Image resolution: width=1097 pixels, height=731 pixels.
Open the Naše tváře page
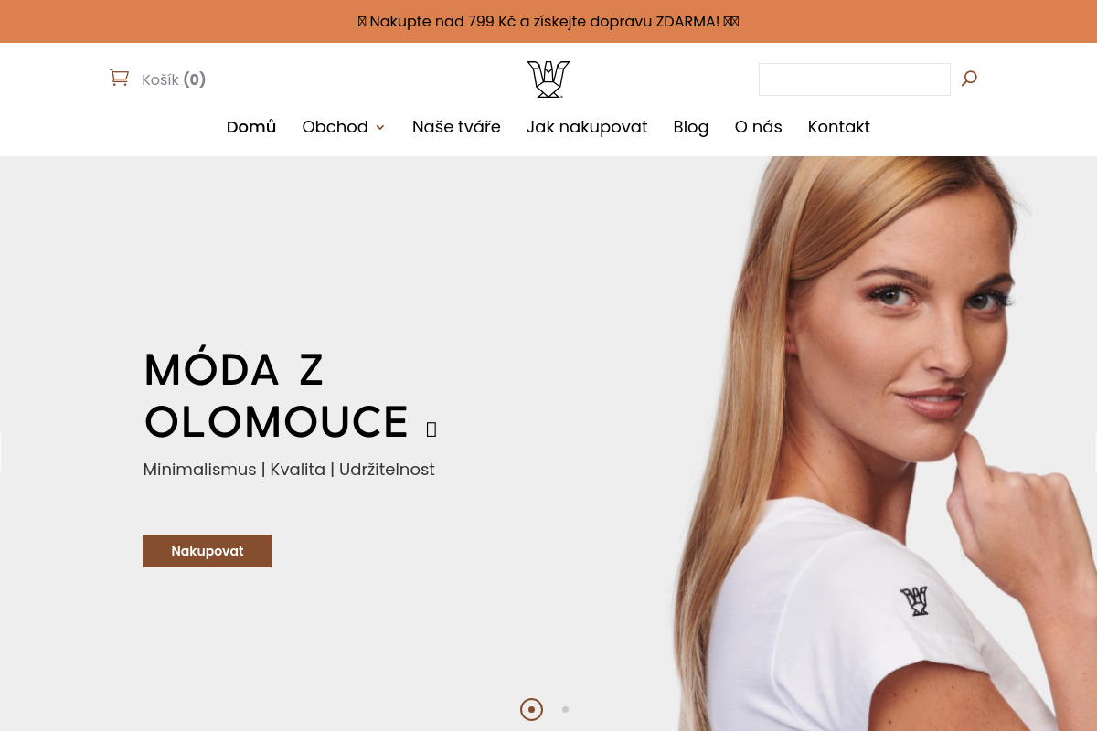[x=456, y=127]
